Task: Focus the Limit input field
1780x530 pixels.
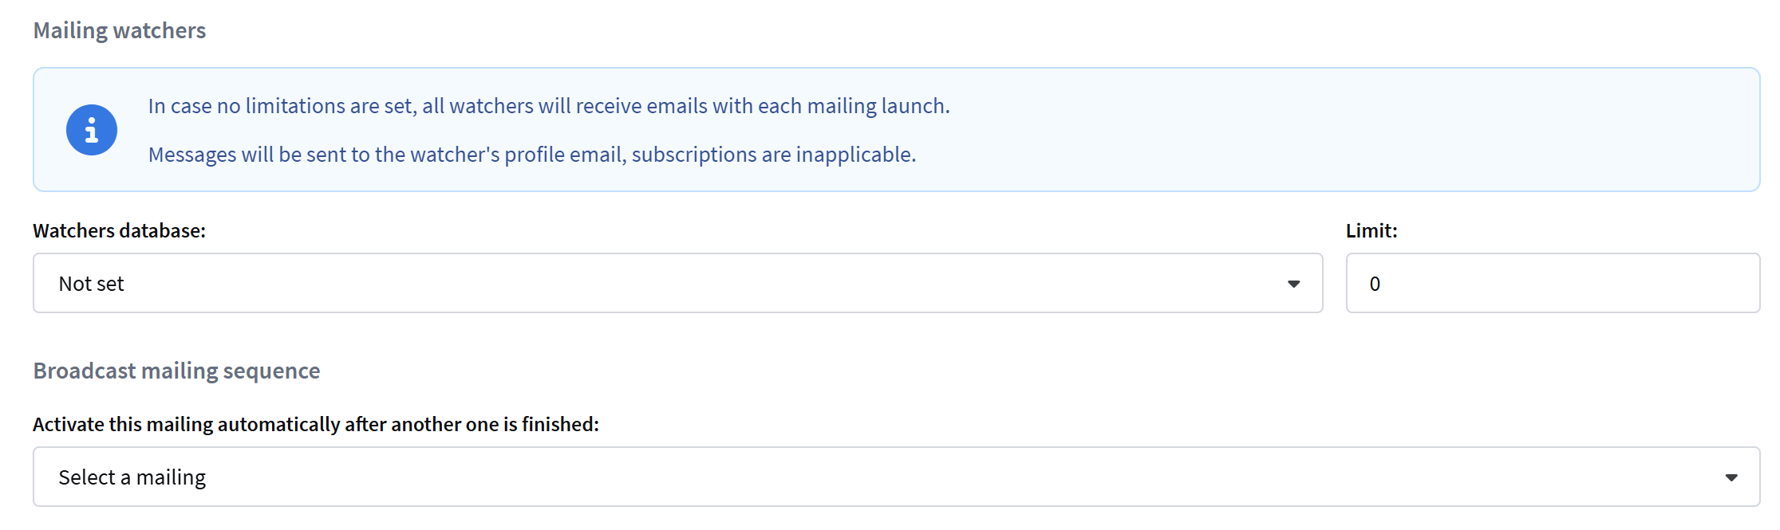Action: (1552, 284)
